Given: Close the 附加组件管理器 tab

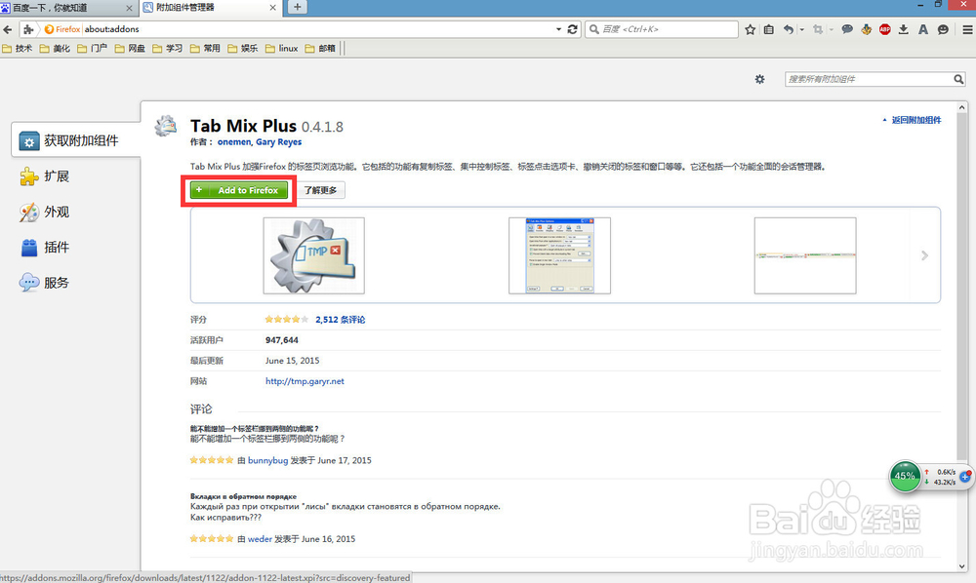Looking at the screenshot, I should 272,8.
